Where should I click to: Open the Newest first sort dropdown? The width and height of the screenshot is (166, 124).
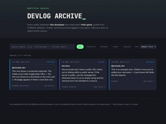coord(148,47)
